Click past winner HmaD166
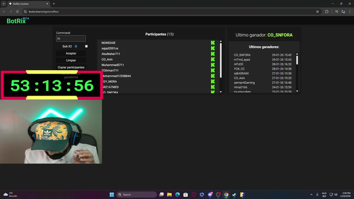Image resolution: width=354 pixels, height=199 pixels. 241,87
